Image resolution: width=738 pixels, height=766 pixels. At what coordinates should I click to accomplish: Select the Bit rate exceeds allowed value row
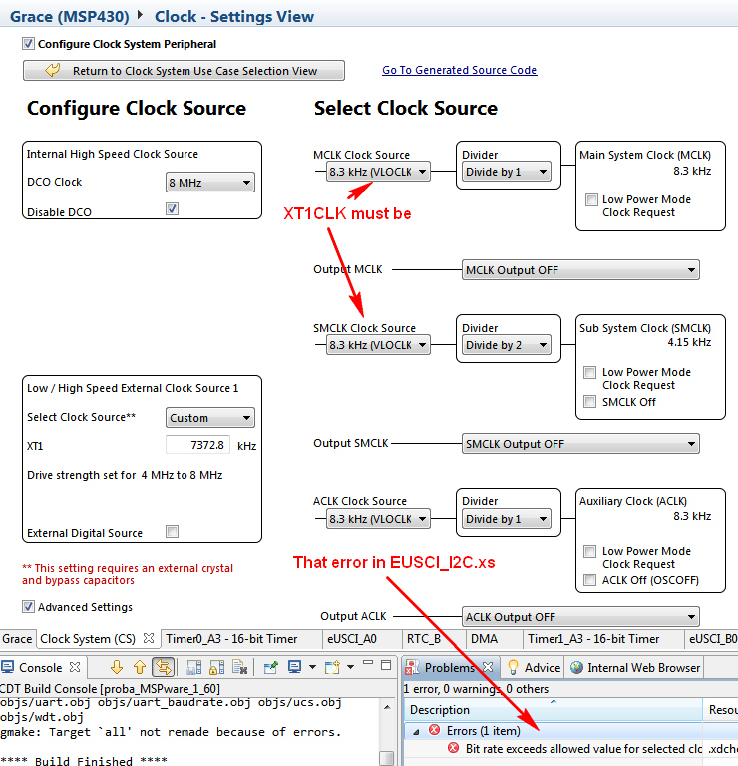click(570, 748)
